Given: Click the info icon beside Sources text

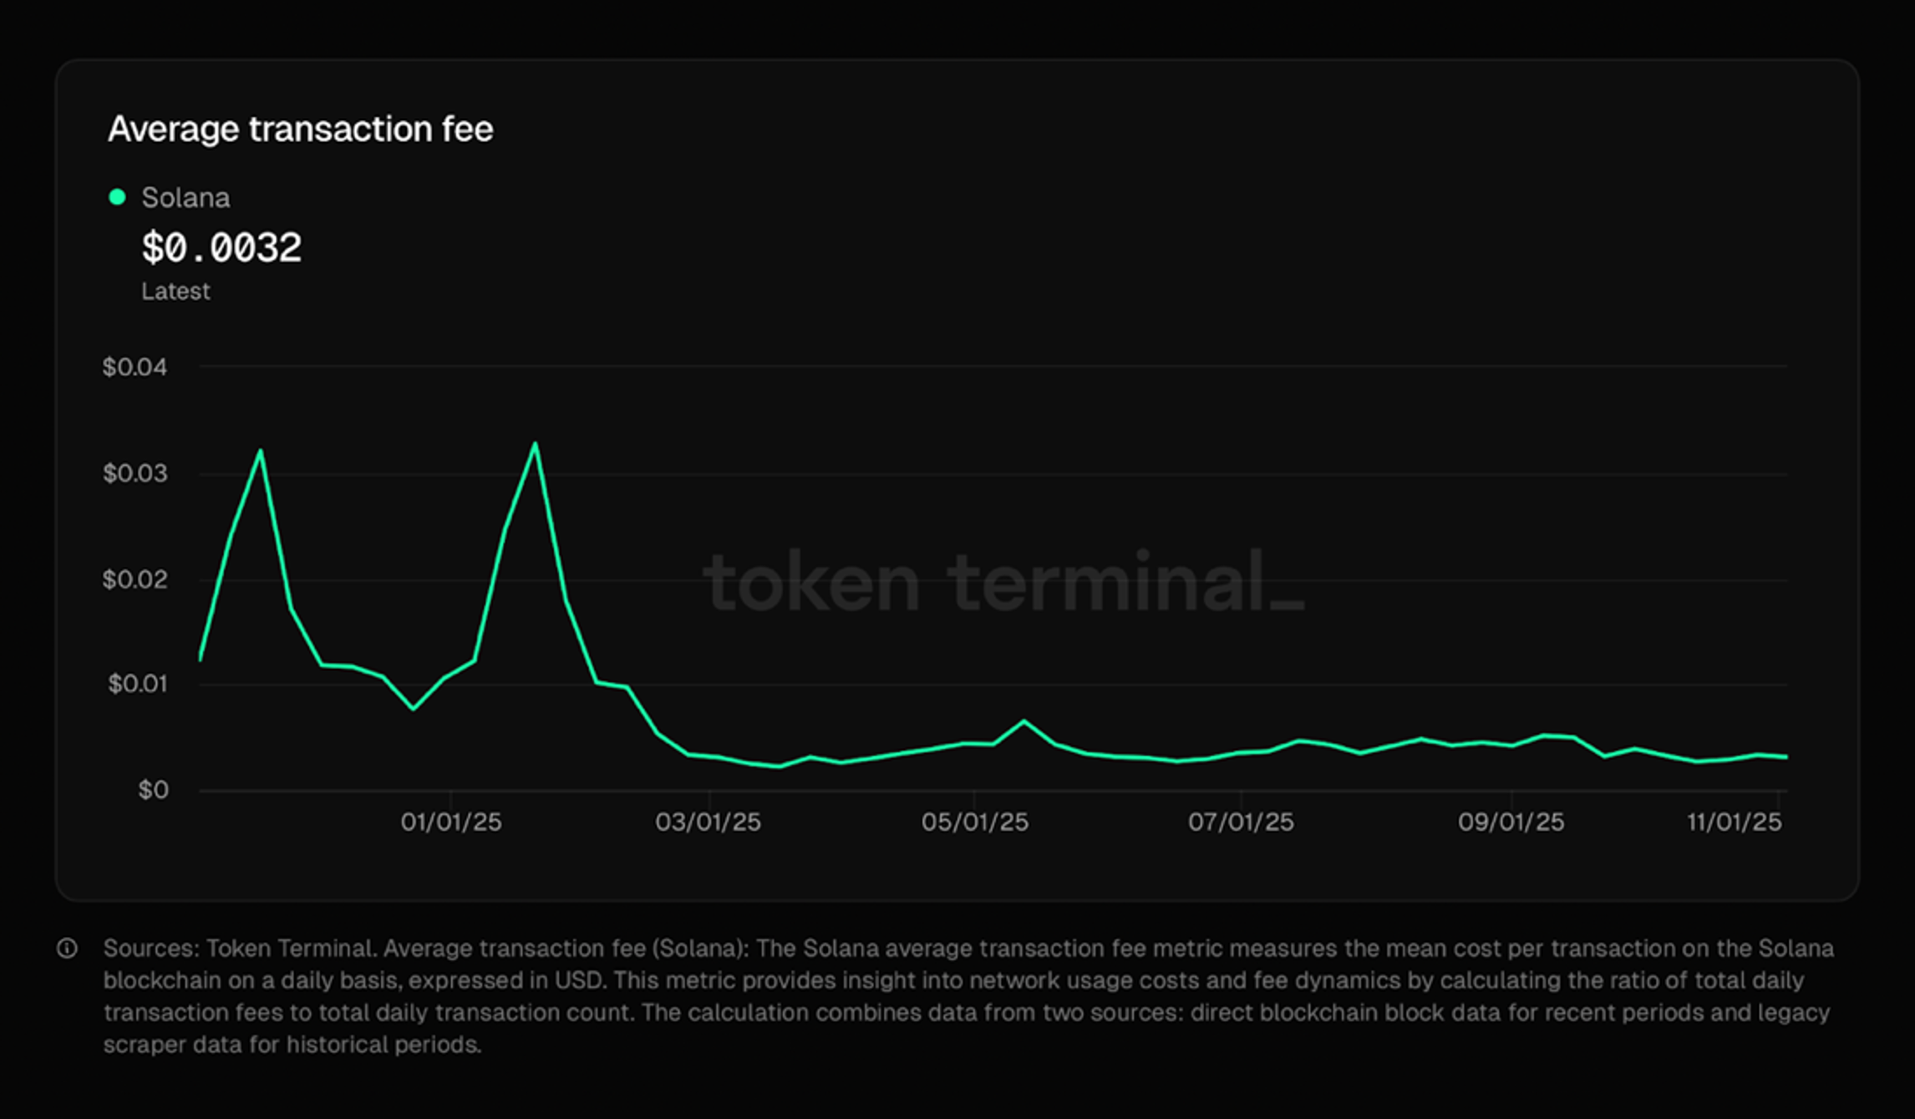Looking at the screenshot, I should (67, 949).
